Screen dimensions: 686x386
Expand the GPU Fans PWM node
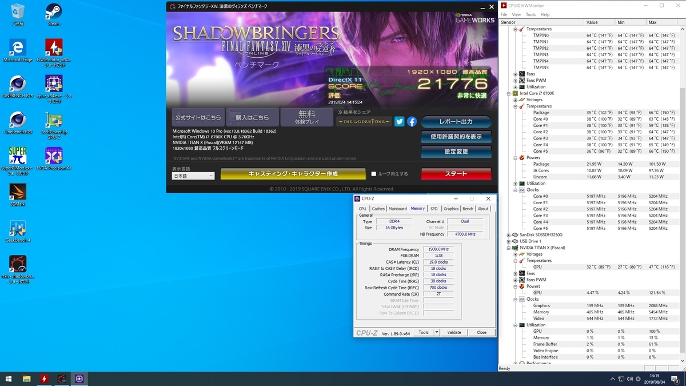(515, 280)
